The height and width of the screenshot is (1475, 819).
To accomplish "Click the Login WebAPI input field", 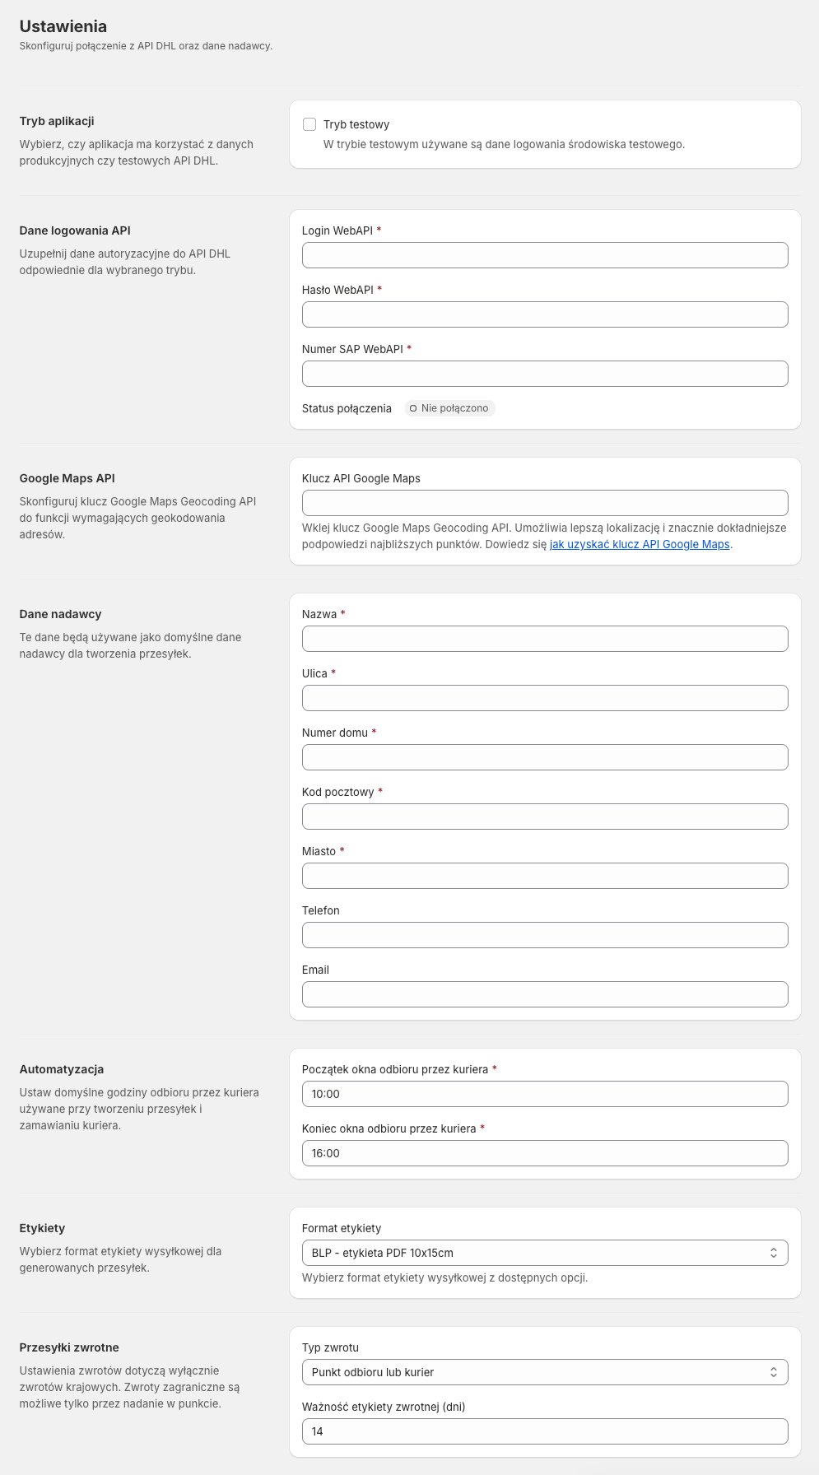I will point(544,255).
